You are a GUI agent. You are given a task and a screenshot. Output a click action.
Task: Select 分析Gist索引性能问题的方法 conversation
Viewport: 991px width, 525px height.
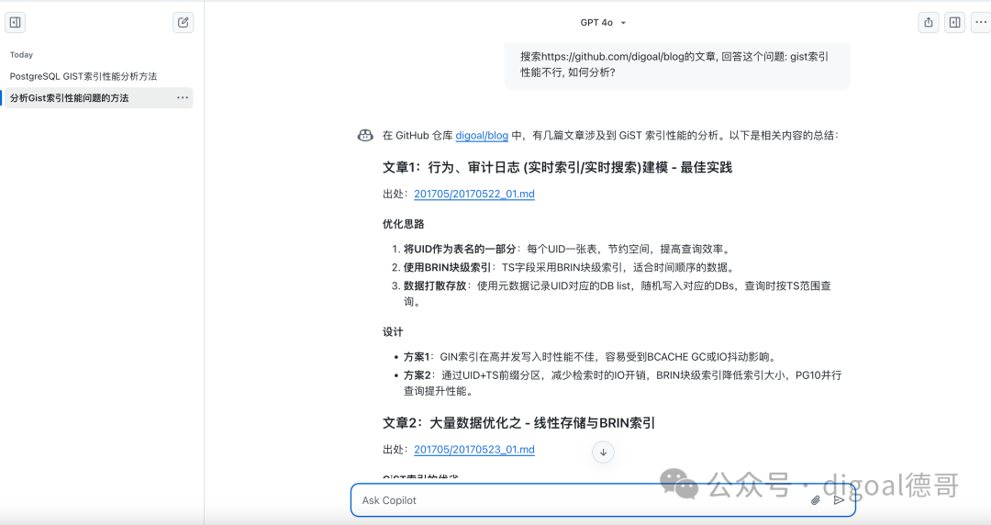(x=98, y=98)
